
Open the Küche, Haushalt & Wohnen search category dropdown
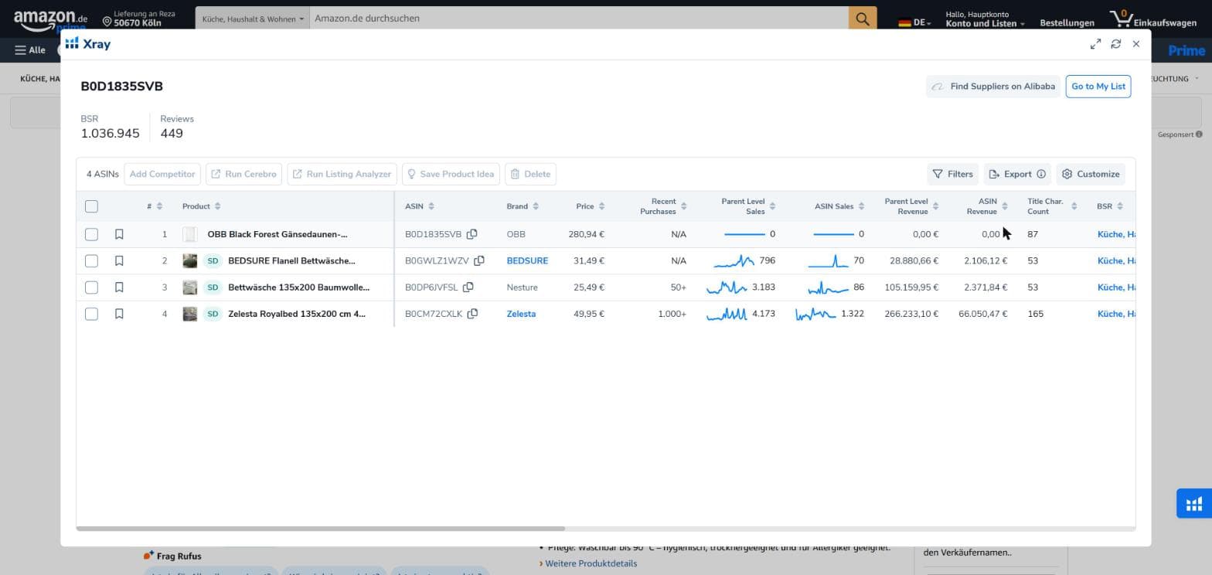click(253, 19)
